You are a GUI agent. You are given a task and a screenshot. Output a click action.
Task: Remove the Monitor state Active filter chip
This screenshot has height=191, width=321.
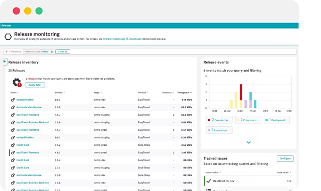52,52
